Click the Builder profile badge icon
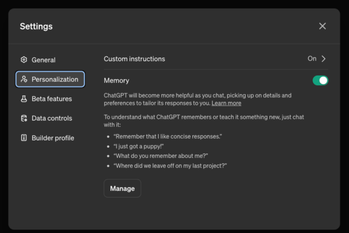Screen dimensions: 349x233 coord(24,138)
